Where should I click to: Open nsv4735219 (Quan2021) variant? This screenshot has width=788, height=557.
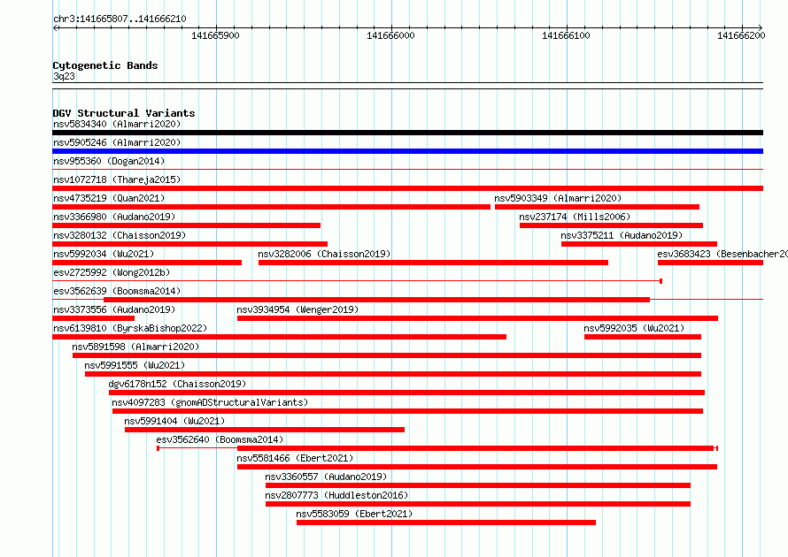(x=109, y=198)
